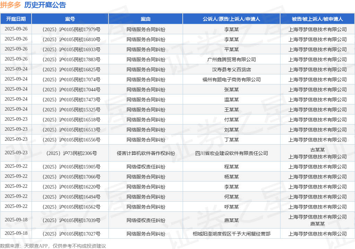Click the 被告/被上诉人/被申请人 column header
Viewport: 355px width, 249px height.
(x=318, y=19)
